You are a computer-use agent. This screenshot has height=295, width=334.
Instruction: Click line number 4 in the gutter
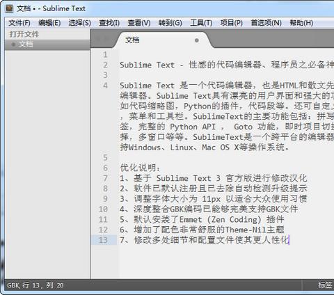pyautogui.click(x=105, y=86)
